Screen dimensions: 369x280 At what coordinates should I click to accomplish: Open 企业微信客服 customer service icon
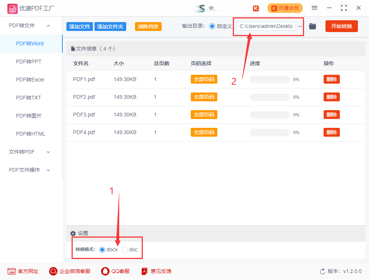tap(53, 271)
